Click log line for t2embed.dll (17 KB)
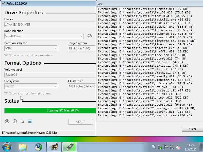203x152 pixels. tap(143, 9)
